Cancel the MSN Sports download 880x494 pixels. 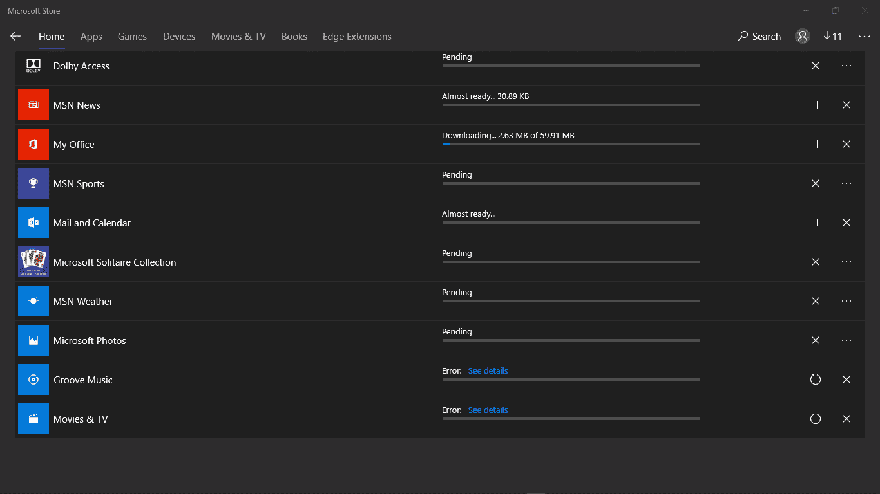(816, 183)
